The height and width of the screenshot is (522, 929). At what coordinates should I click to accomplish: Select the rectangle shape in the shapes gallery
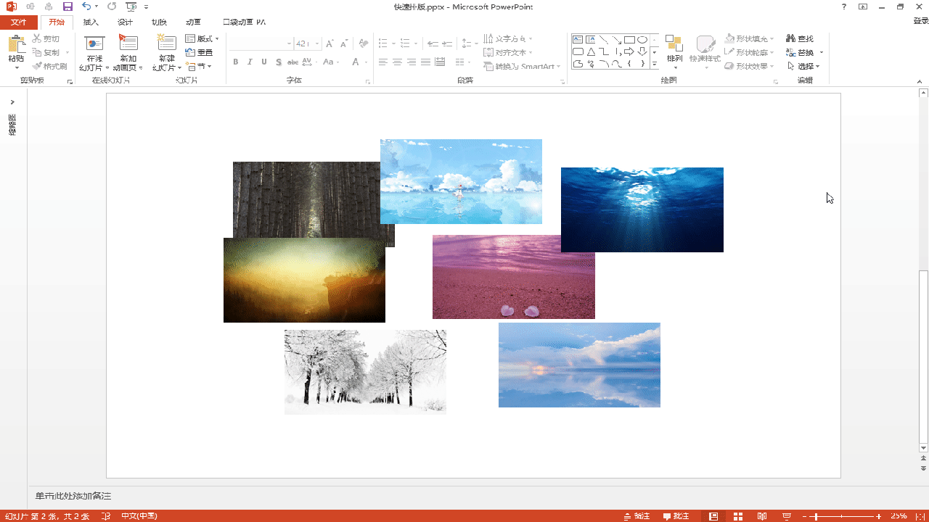pyautogui.click(x=629, y=40)
